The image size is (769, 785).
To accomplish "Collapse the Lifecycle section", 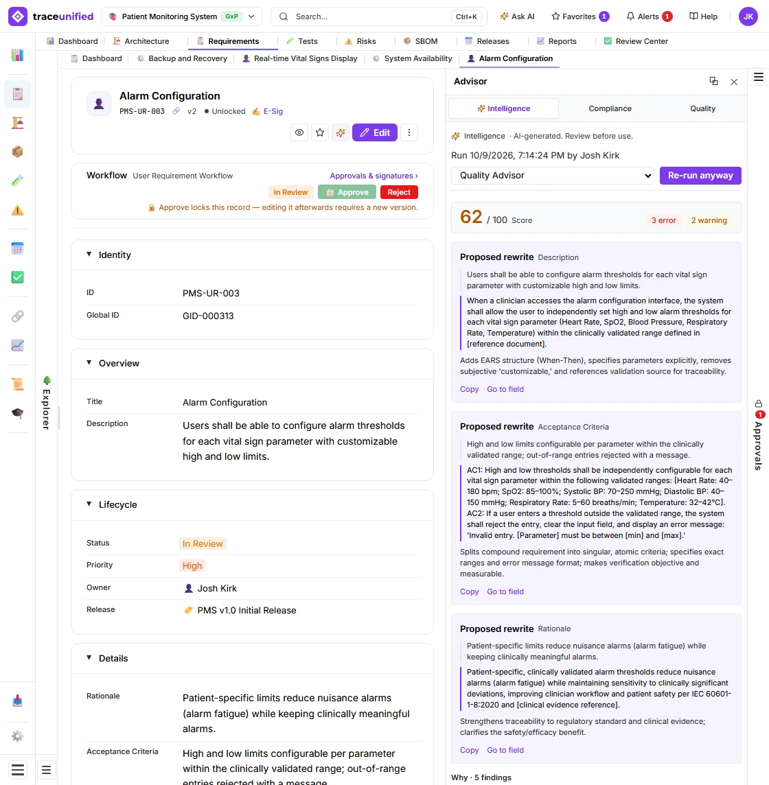I will point(89,504).
